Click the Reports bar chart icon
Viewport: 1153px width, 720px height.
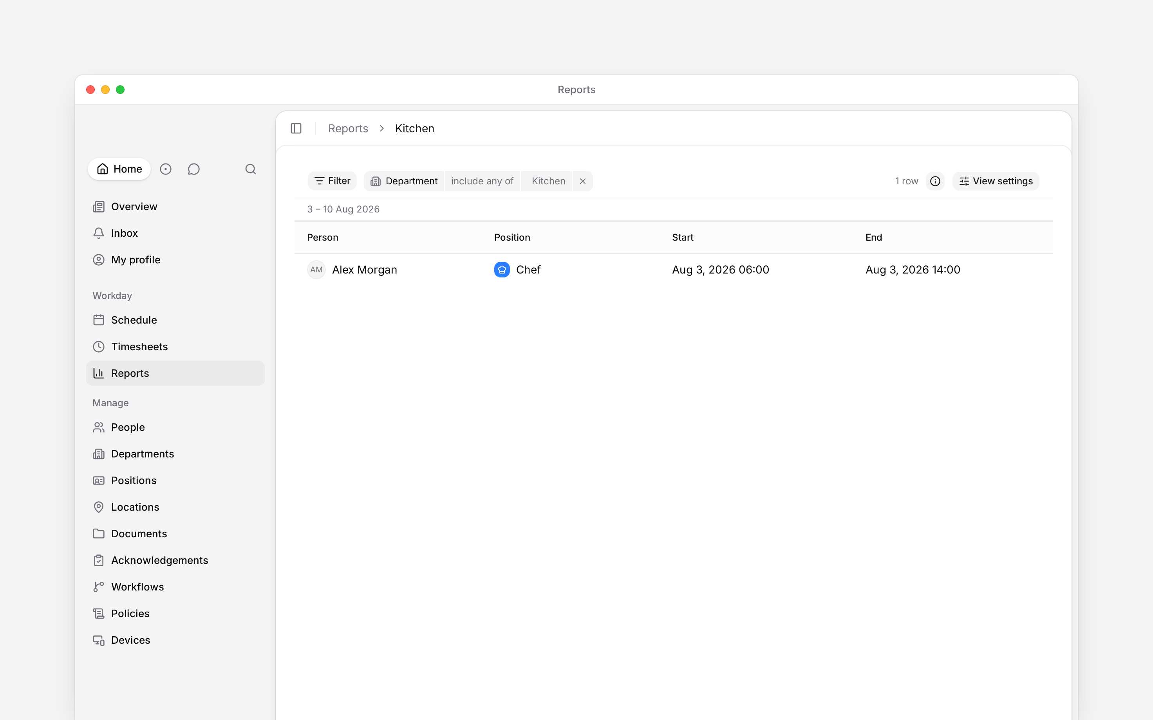pos(99,373)
